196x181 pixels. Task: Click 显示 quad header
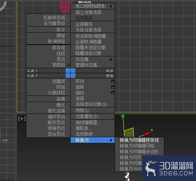[x=93, y=71]
